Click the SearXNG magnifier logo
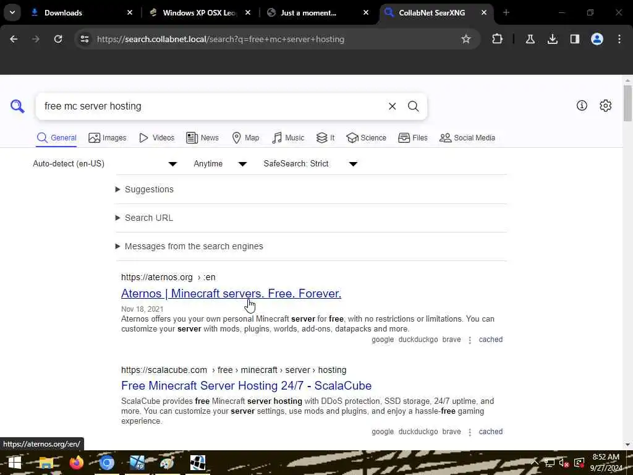The width and height of the screenshot is (633, 475). pos(17,106)
